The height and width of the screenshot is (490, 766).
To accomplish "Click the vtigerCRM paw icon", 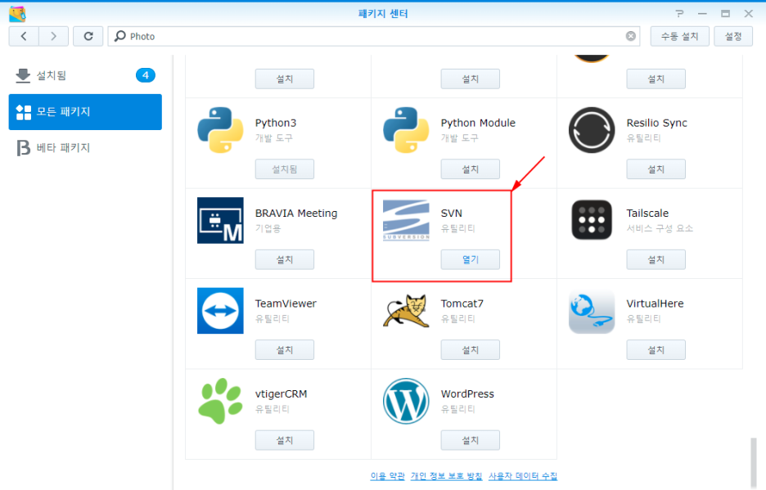I will point(220,401).
